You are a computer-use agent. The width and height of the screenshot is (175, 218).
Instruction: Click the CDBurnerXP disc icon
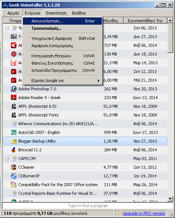tap(14, 176)
